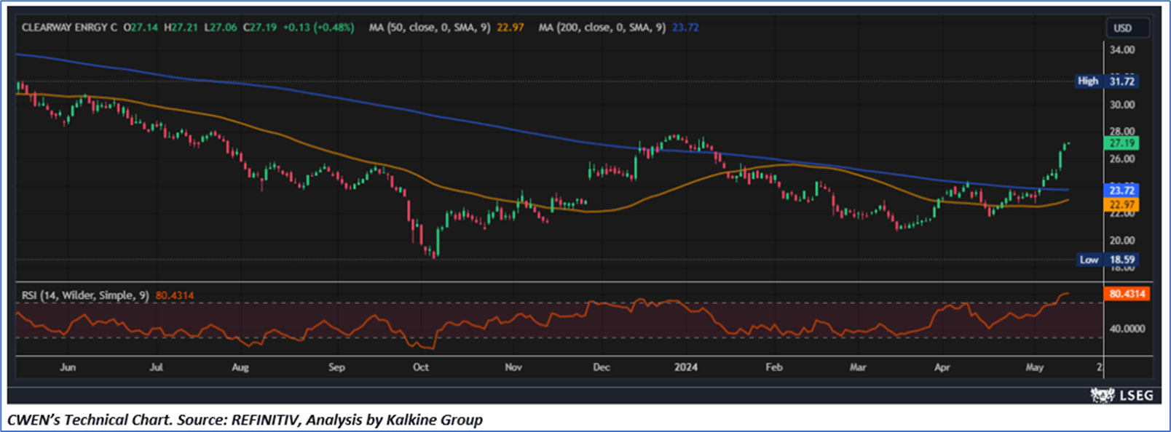Click the 26.00 price axis label
Viewport: 1171px width, 432px height.
(x=1122, y=159)
